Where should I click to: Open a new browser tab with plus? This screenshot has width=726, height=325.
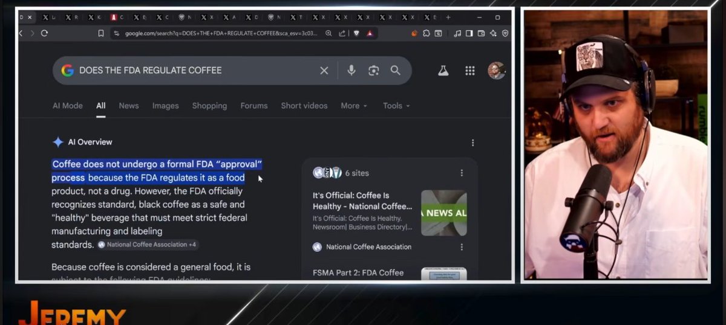click(448, 18)
